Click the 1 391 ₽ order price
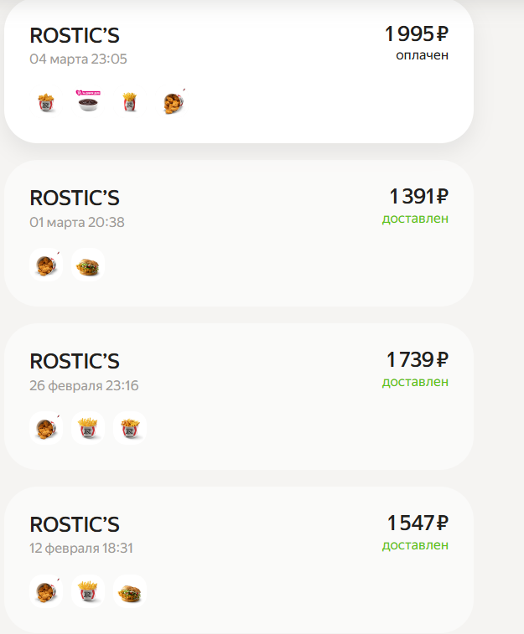524x634 pixels. tap(418, 197)
